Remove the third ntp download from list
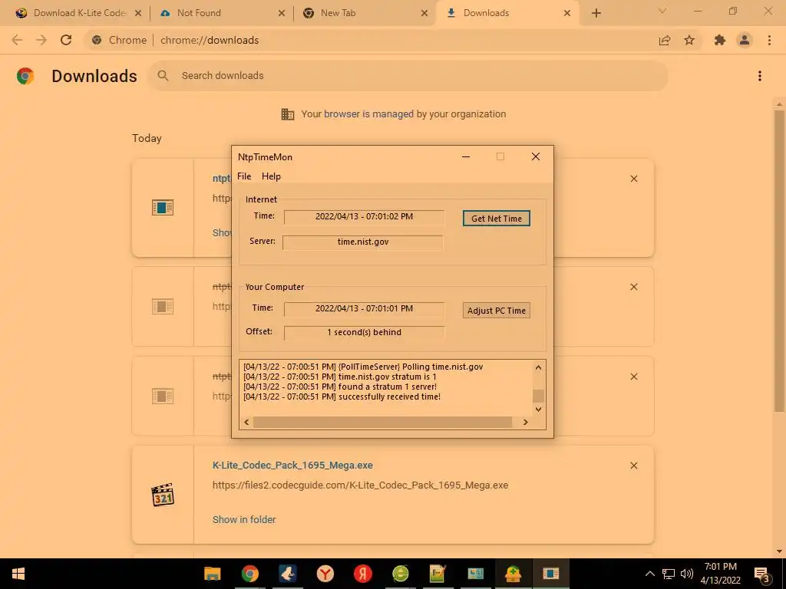 [633, 377]
